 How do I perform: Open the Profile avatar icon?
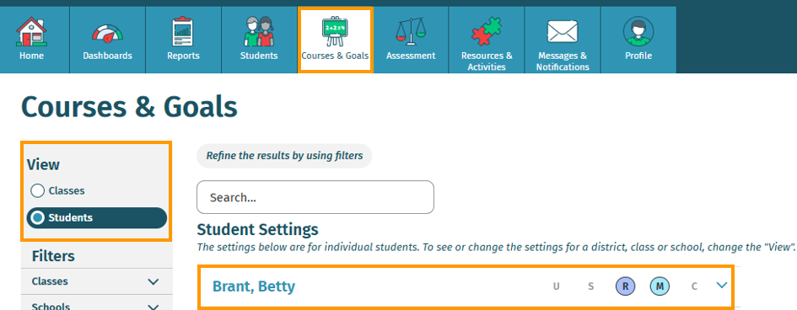(638, 31)
